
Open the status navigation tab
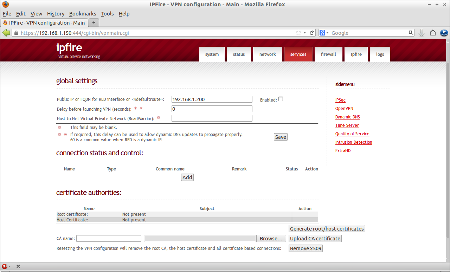click(x=239, y=54)
